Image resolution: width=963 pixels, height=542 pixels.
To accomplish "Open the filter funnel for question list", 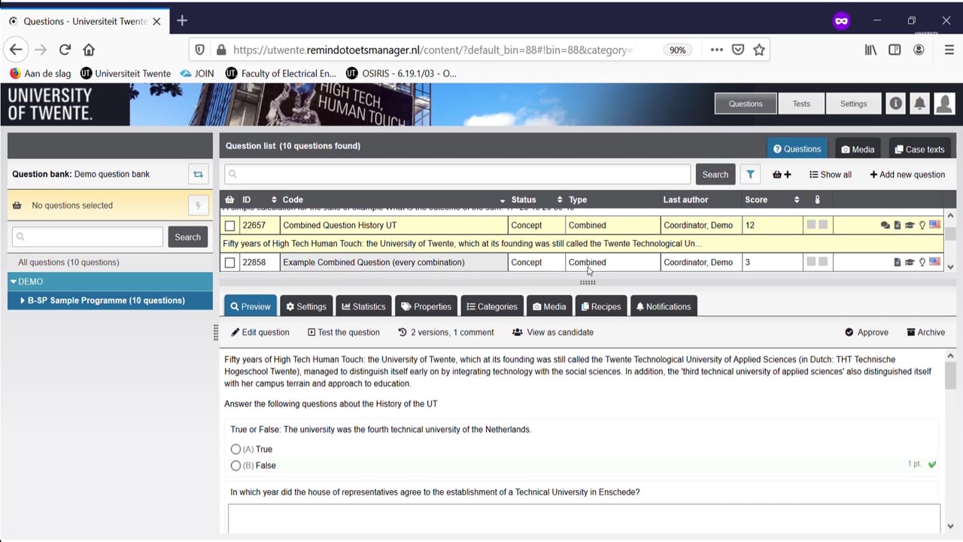I will click(x=750, y=174).
